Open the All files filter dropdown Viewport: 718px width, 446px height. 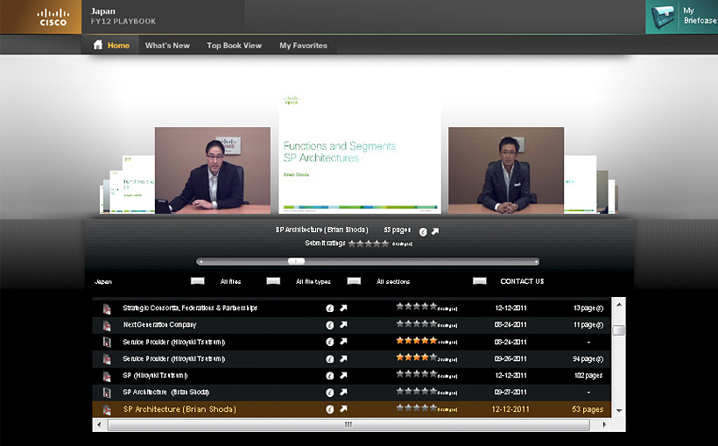pyautogui.click(x=198, y=281)
